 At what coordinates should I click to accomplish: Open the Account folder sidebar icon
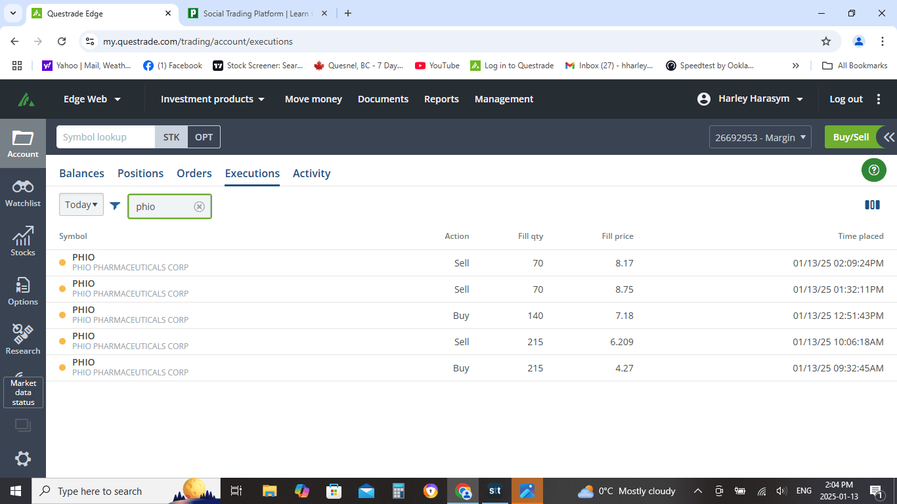23,144
